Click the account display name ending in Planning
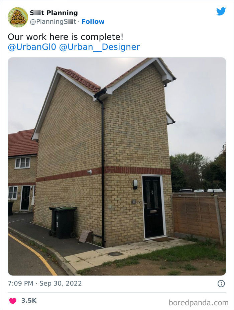 click(x=54, y=13)
